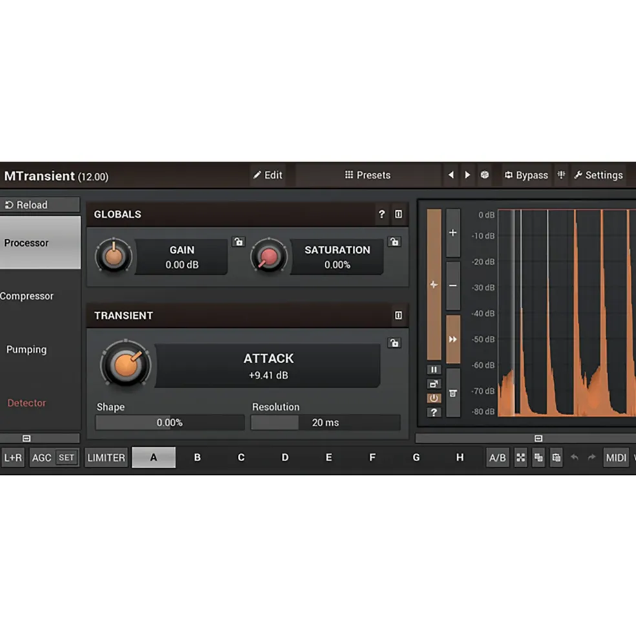Click the Gain knob
Image resolution: width=636 pixels, height=637 pixels.
coord(114,257)
